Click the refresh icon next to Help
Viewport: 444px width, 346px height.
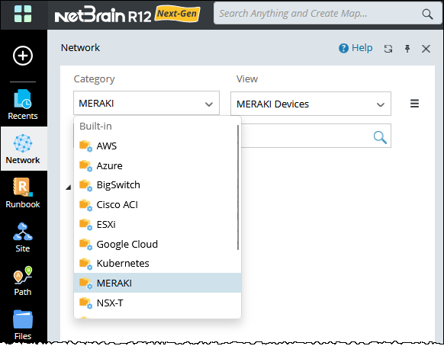(x=388, y=49)
